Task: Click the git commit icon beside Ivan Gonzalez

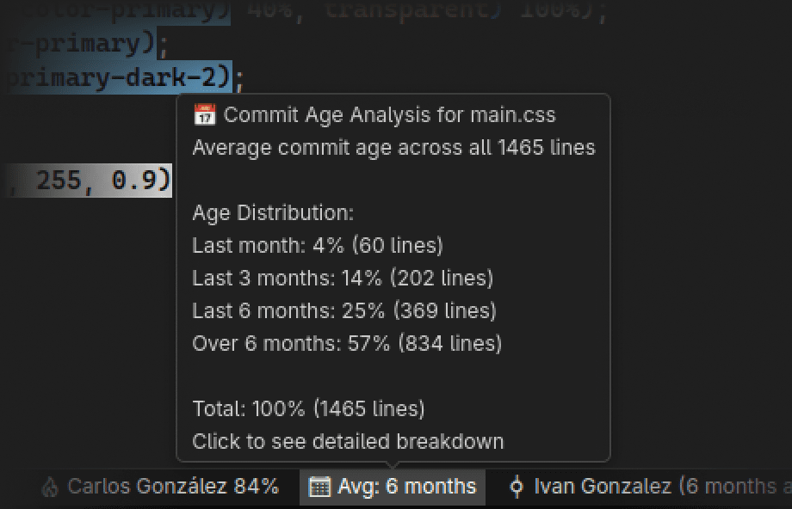Action: pyautogui.click(x=517, y=488)
